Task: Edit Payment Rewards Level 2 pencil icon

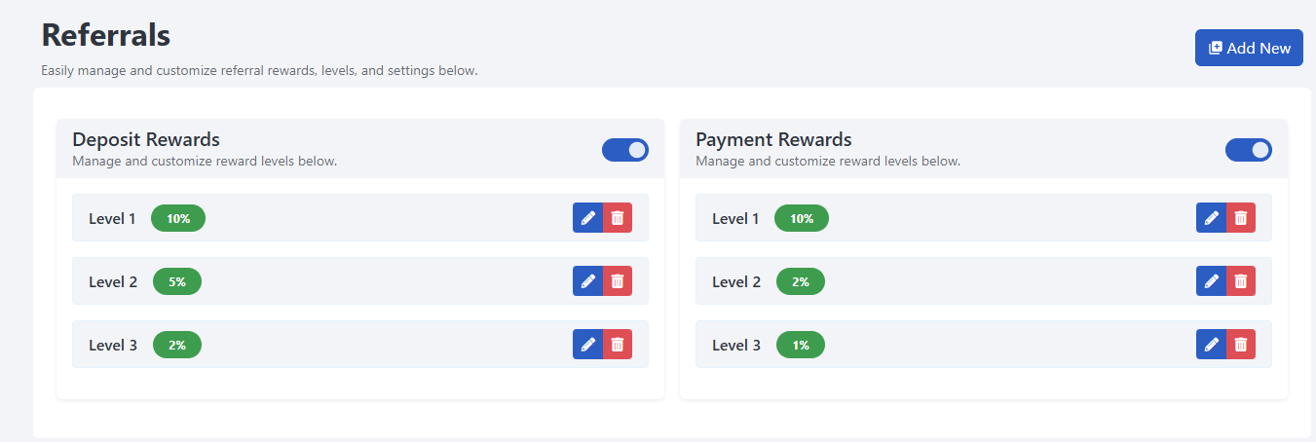Action: pyautogui.click(x=1211, y=281)
